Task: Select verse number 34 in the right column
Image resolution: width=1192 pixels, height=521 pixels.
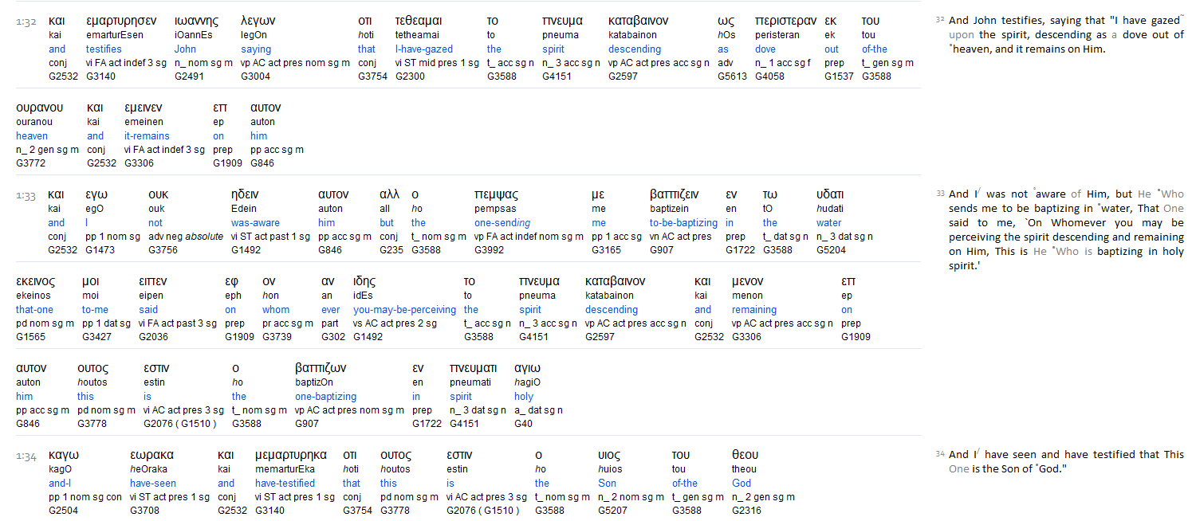Action: click(x=939, y=454)
